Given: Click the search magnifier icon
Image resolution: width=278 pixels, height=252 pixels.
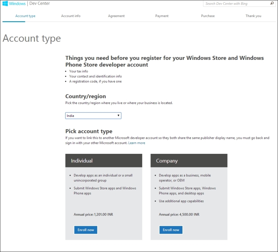Looking at the screenshot, I should point(272,3).
